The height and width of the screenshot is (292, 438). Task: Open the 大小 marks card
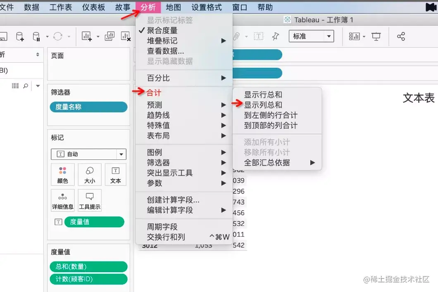coord(90,174)
